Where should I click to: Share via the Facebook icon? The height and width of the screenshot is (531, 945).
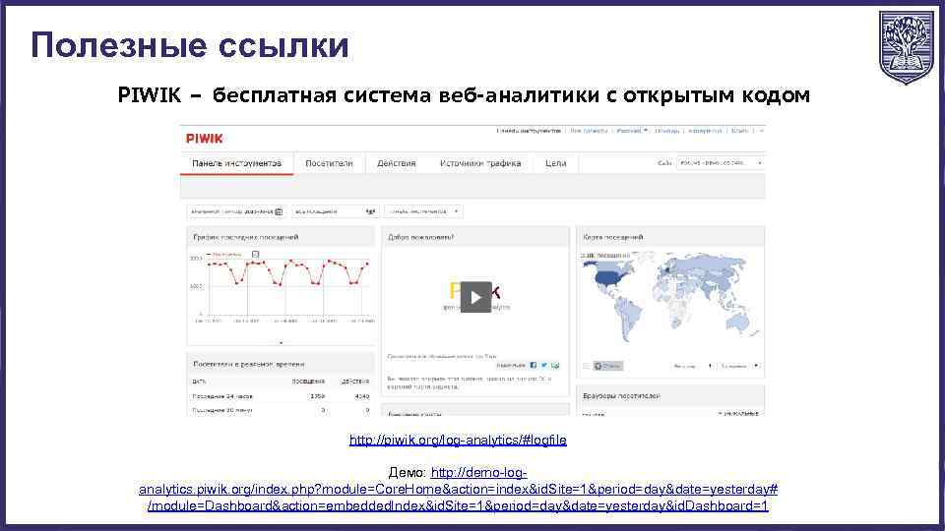pyautogui.click(x=533, y=366)
